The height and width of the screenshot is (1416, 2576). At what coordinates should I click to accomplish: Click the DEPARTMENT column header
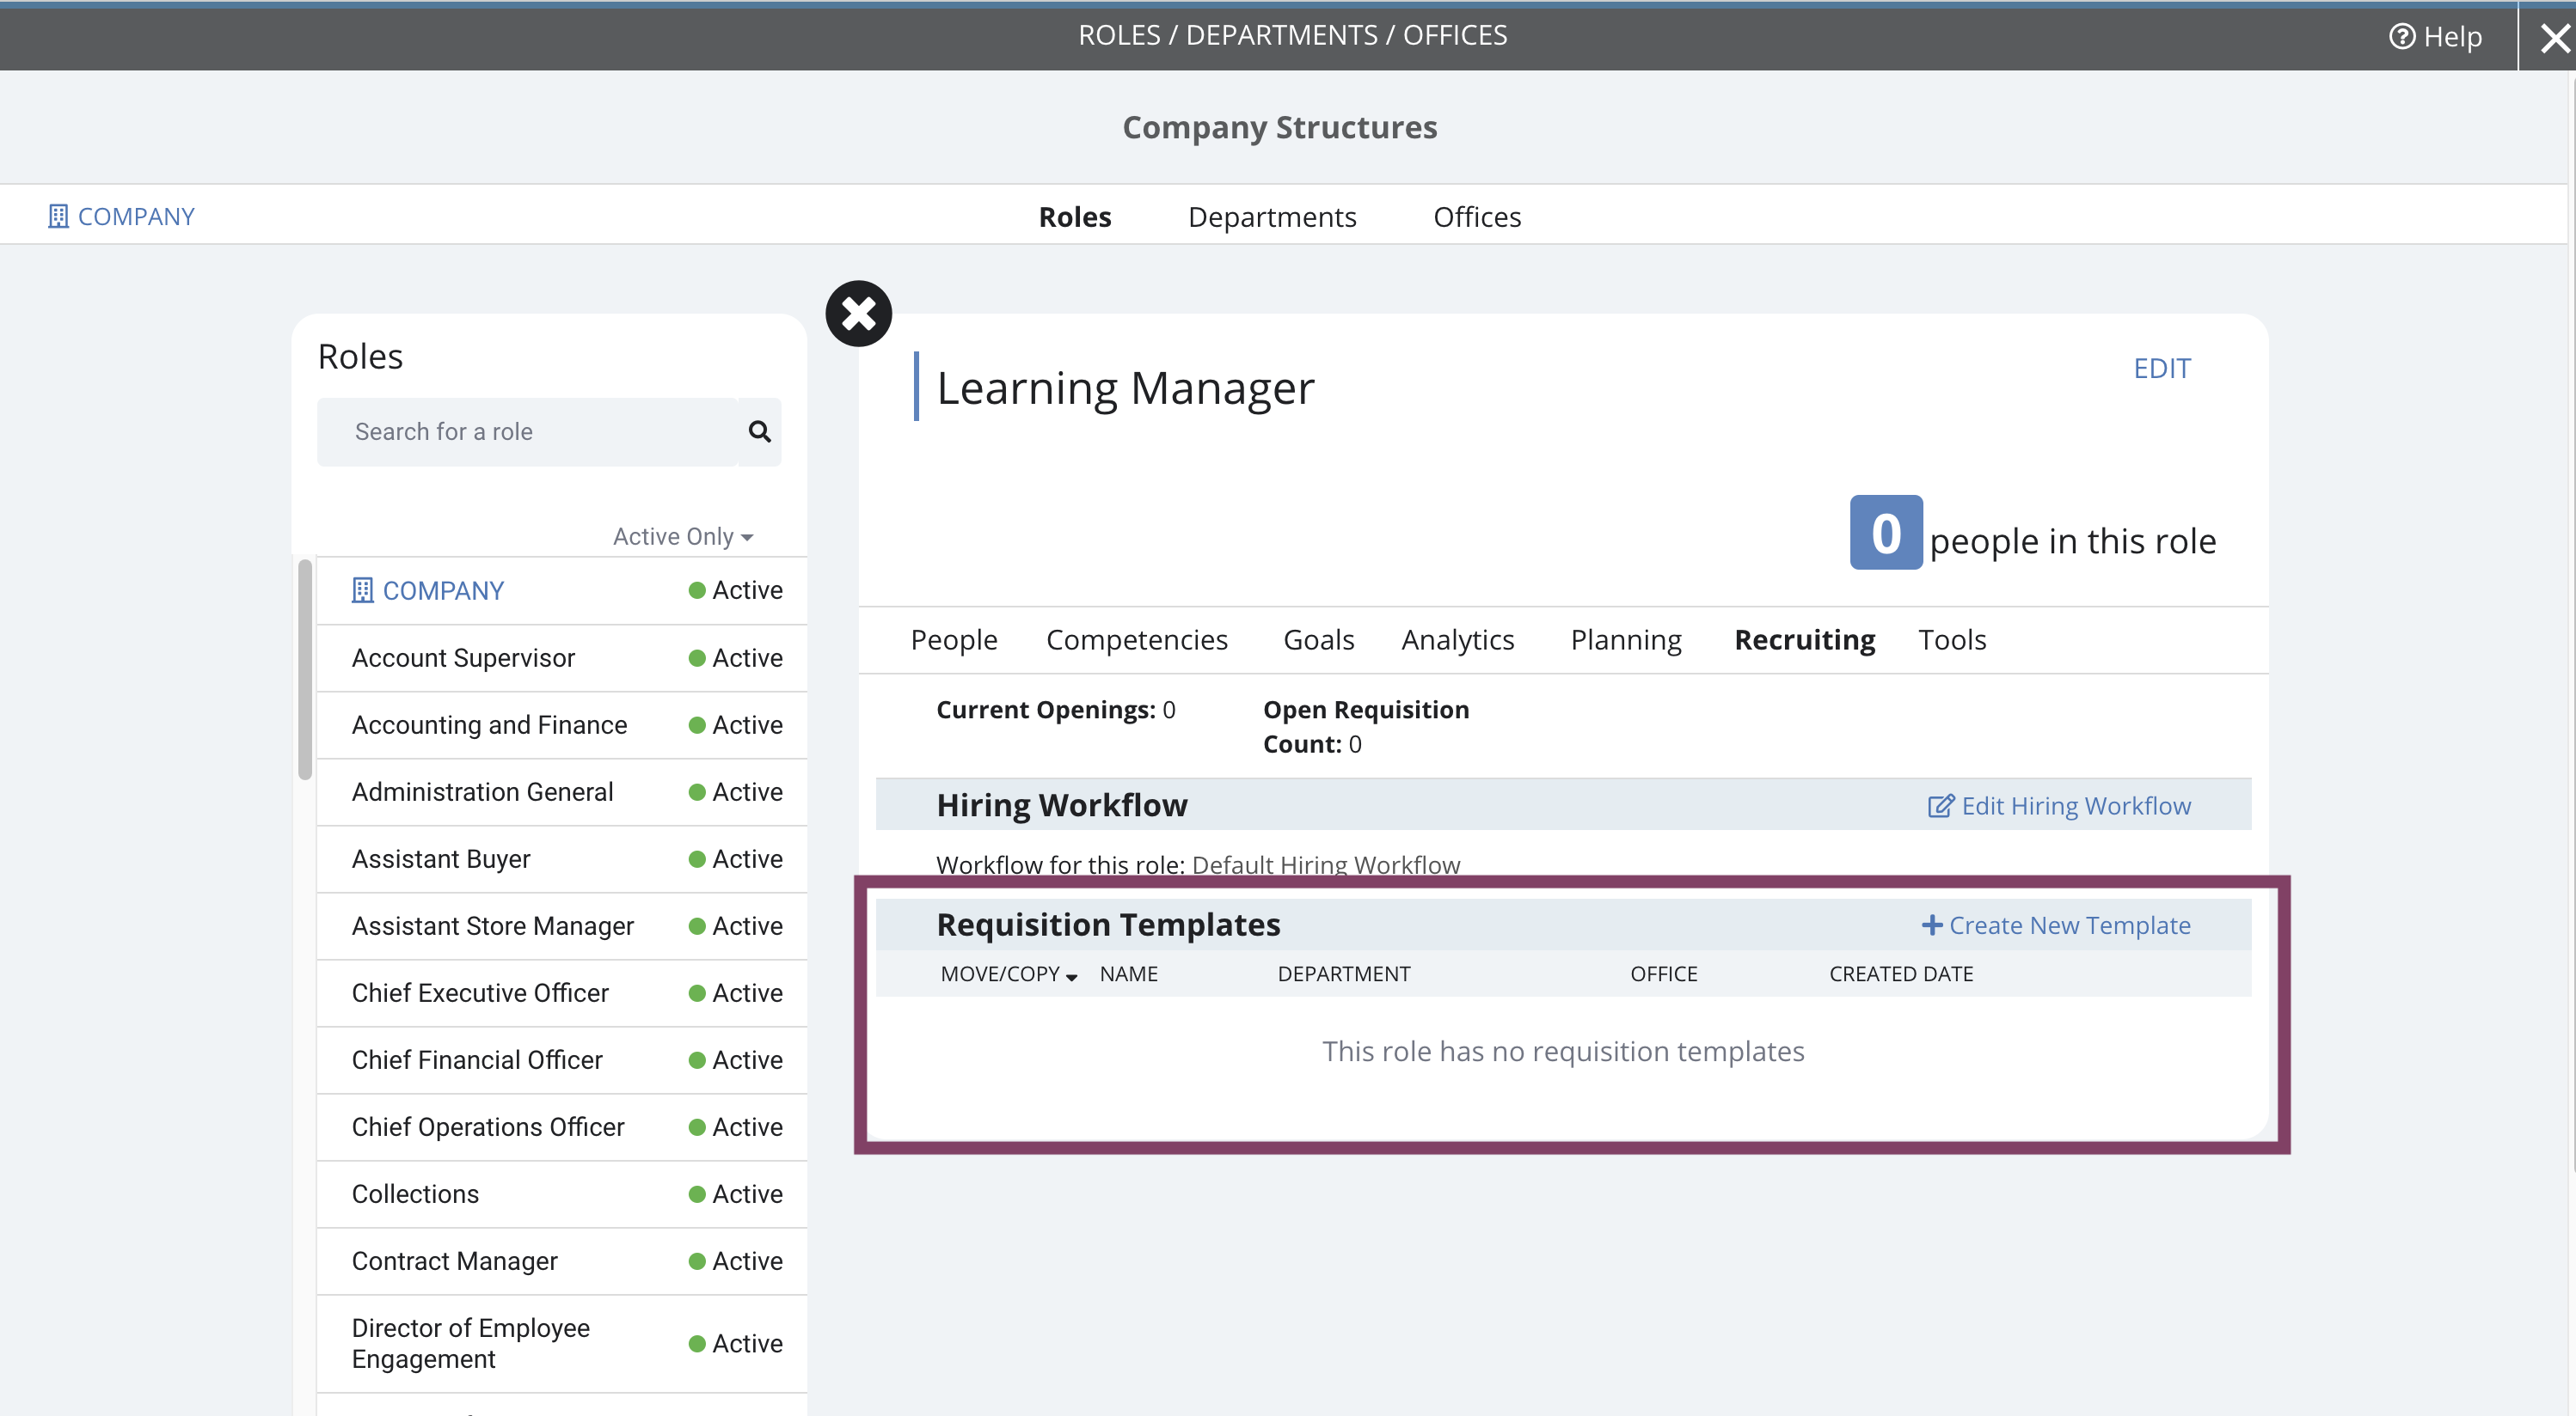coord(1343,974)
